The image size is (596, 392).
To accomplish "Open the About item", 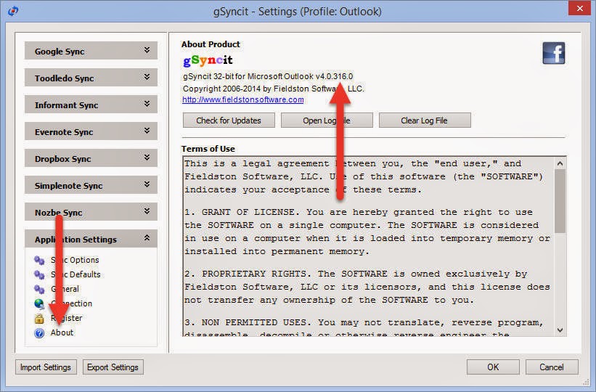I will click(x=62, y=332).
